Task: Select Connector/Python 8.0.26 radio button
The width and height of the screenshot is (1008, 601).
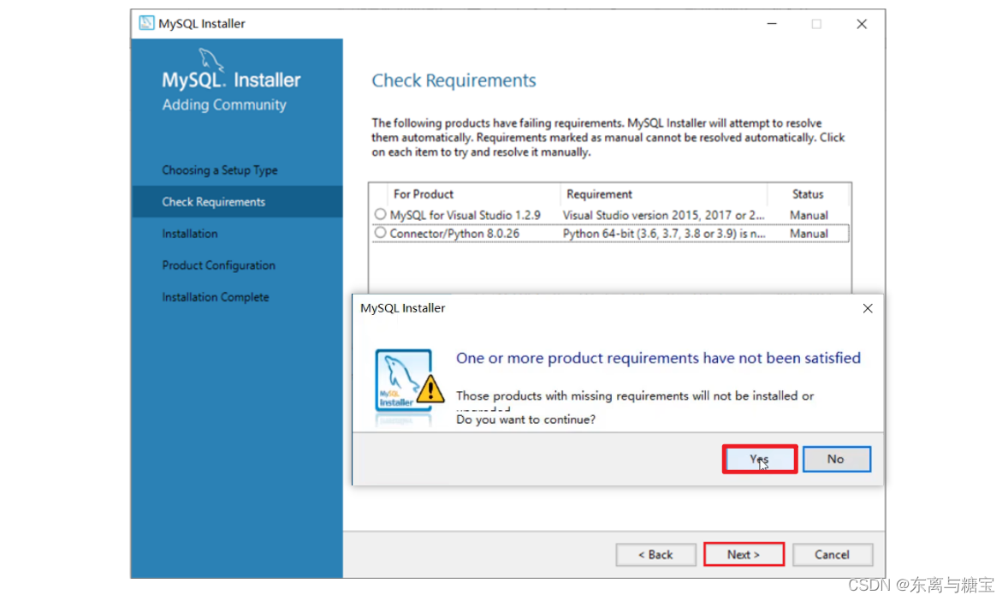Action: click(x=381, y=232)
